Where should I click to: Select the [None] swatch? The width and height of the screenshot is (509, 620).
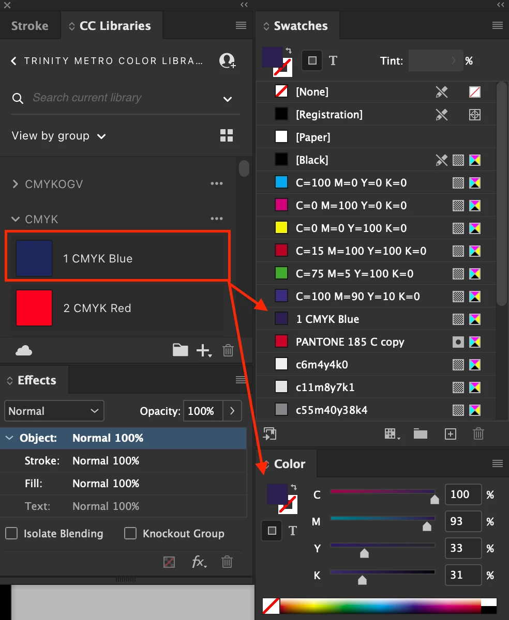(x=376, y=92)
